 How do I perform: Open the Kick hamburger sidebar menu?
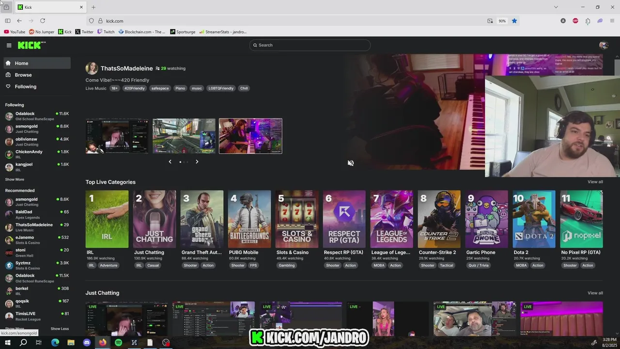[9, 45]
